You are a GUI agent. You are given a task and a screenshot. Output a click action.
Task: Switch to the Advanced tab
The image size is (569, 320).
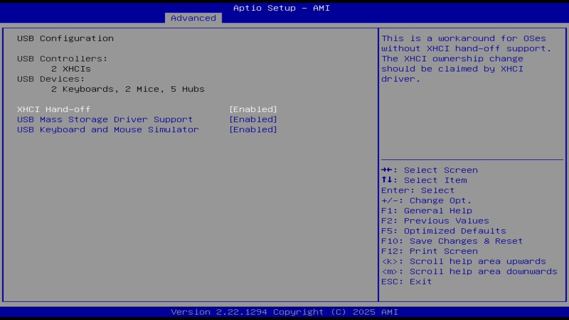coord(193,18)
